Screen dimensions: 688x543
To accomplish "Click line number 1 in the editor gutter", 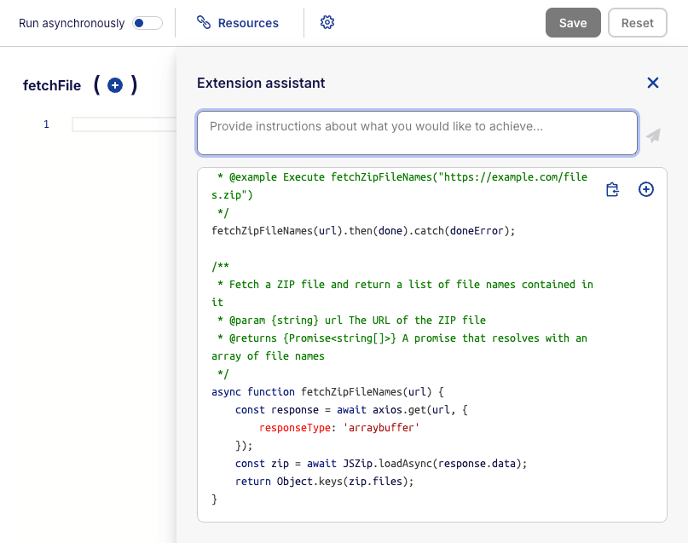I will click(x=46, y=124).
